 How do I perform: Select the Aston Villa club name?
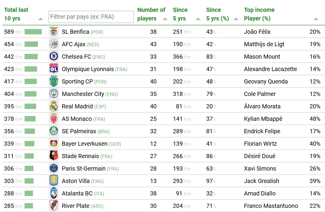[76, 181]
